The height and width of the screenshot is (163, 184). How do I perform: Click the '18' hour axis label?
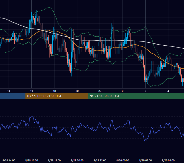point(54,91)
